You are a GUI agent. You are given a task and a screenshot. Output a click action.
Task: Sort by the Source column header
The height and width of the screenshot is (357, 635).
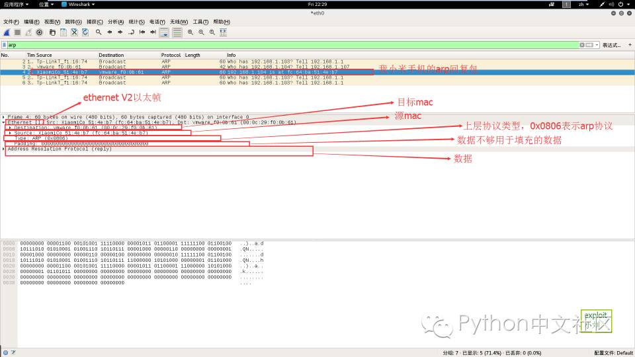click(x=44, y=55)
